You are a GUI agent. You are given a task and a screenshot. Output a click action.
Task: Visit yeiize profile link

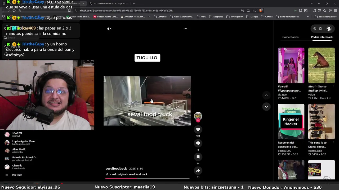[311, 94]
